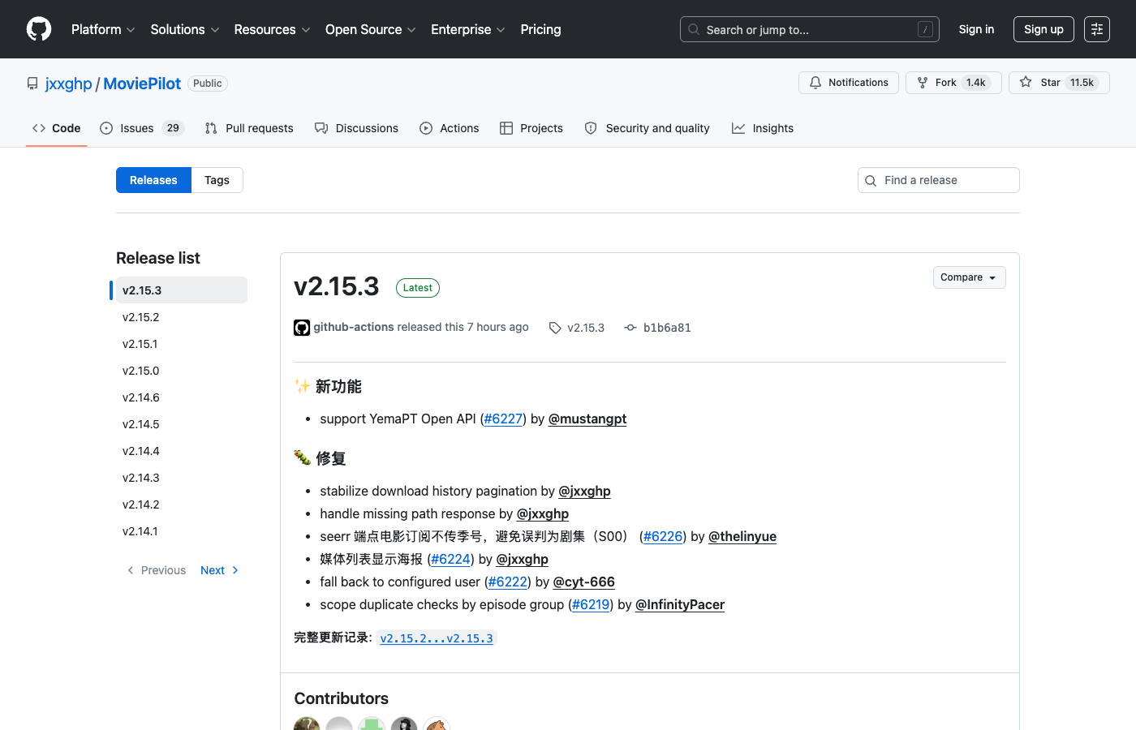Click the Sign up button
Screen dimensions: 1136x730
point(1043,29)
